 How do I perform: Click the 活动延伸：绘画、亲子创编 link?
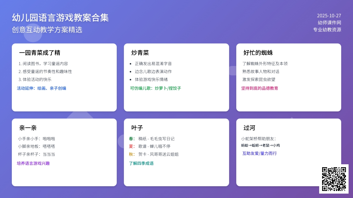click(x=42, y=88)
